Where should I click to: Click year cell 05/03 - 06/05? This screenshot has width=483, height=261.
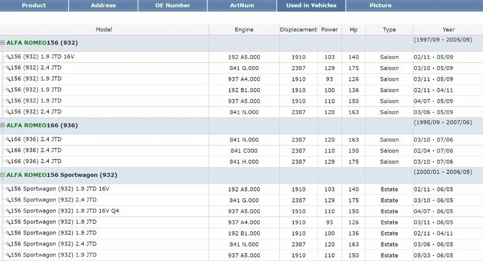pyautogui.click(x=433, y=256)
